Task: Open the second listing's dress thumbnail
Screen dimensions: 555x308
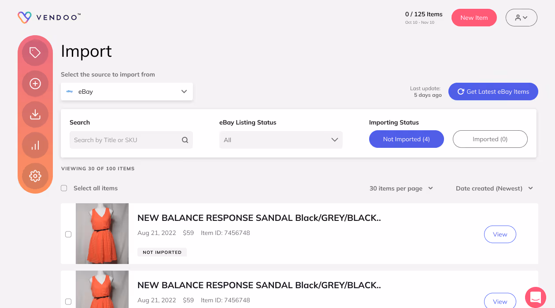Action: coord(102,290)
